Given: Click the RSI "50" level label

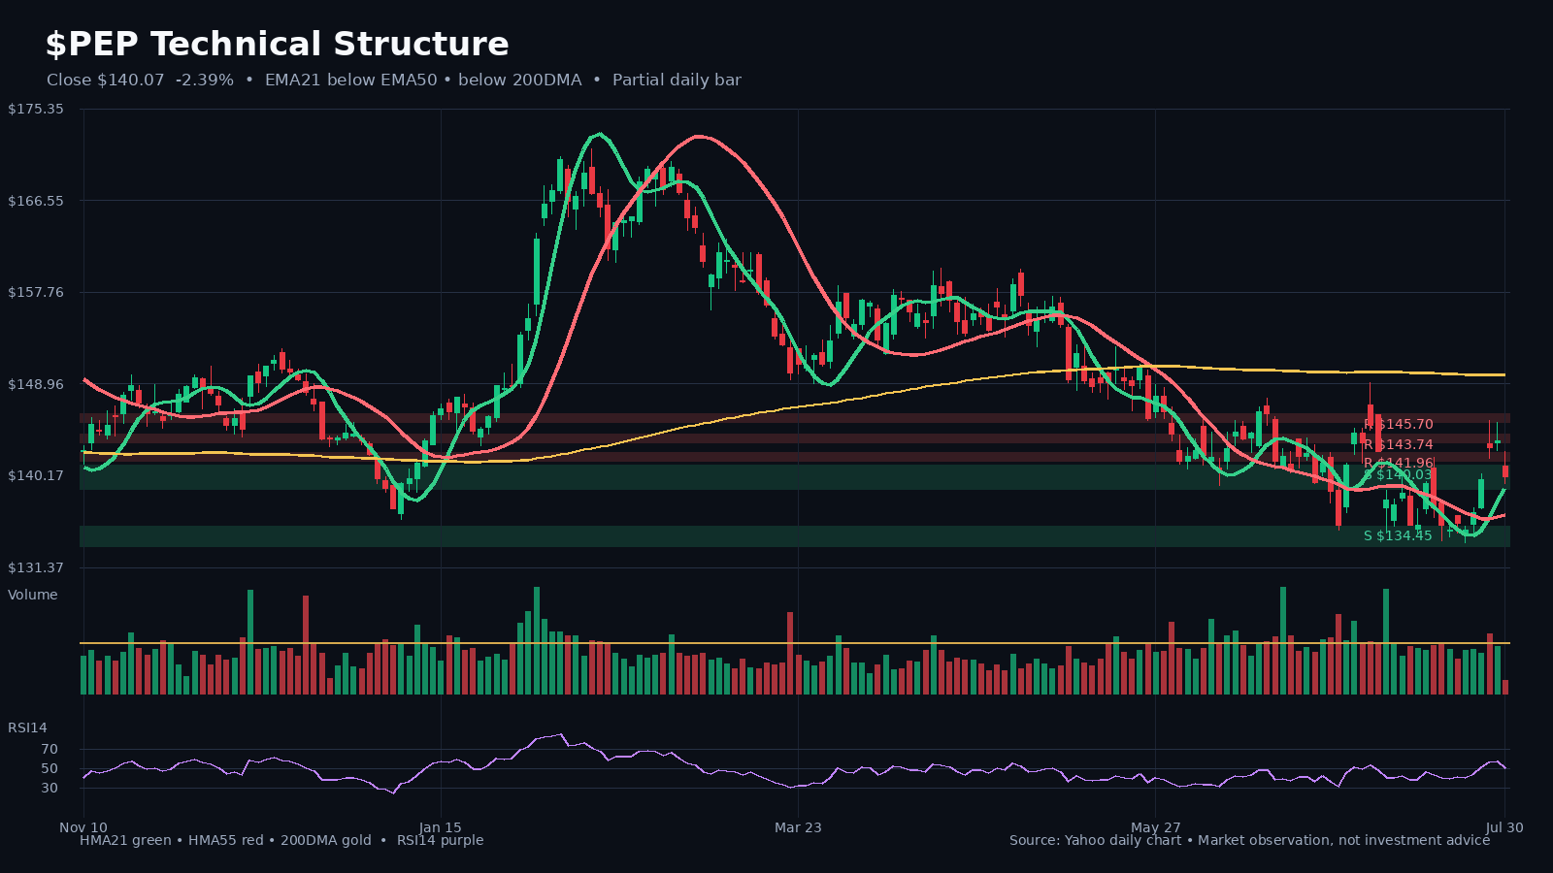Looking at the screenshot, I should tap(50, 768).
